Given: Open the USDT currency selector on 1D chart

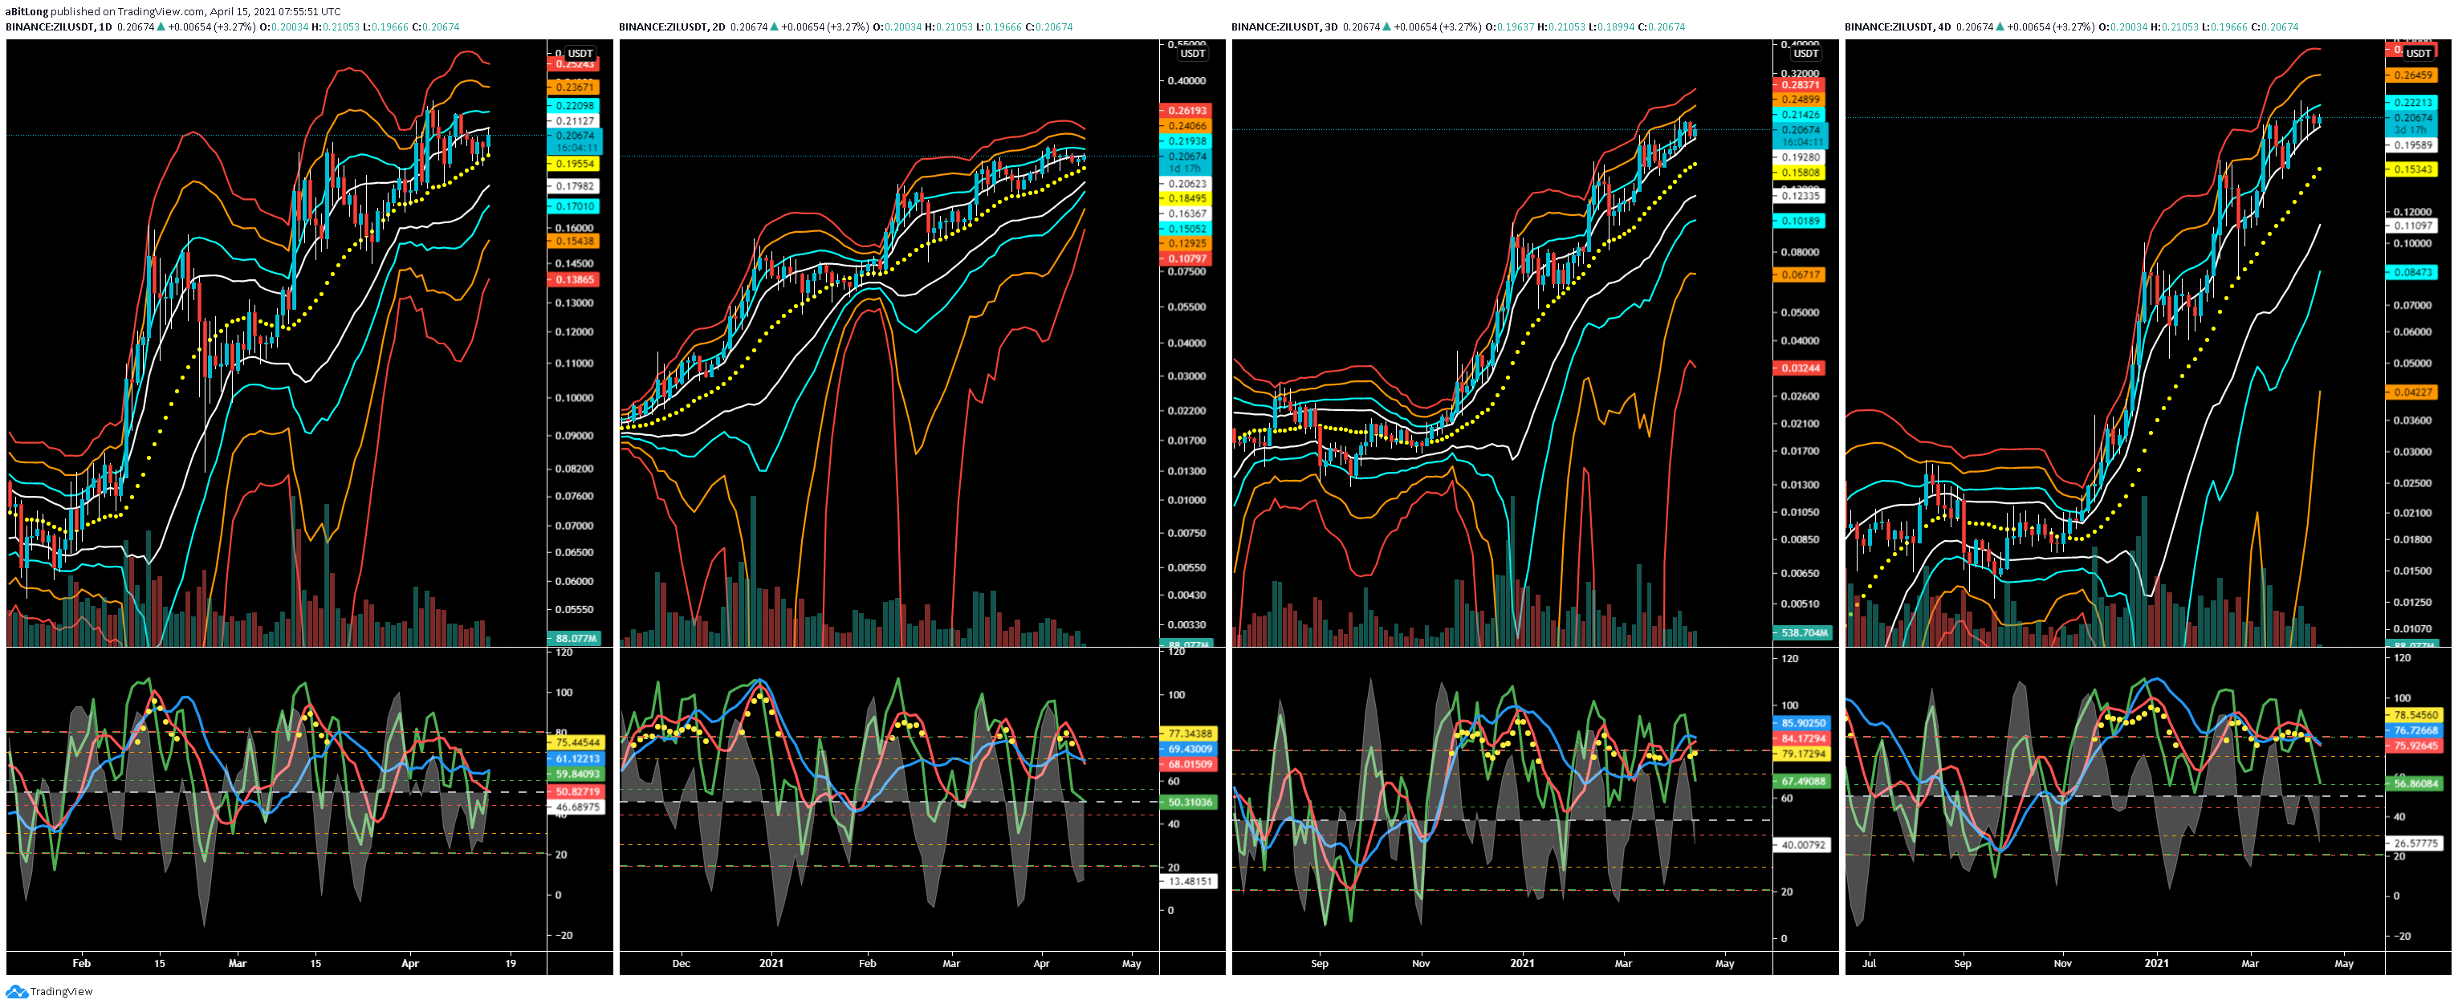Looking at the screenshot, I should point(580,54).
